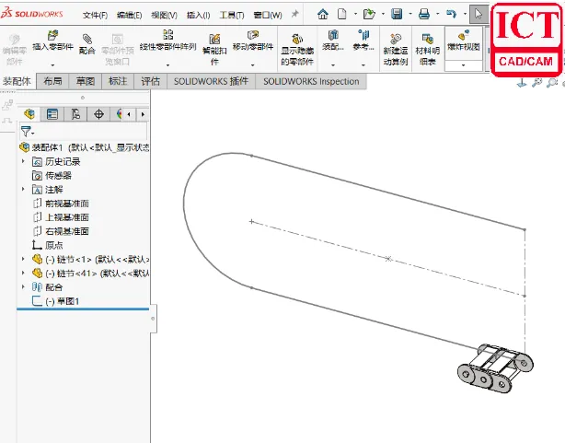
Task: Open dropdown under 参考 geometry
Action: coord(363,65)
